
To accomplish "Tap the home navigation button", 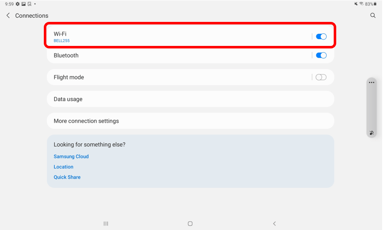I will (190, 223).
